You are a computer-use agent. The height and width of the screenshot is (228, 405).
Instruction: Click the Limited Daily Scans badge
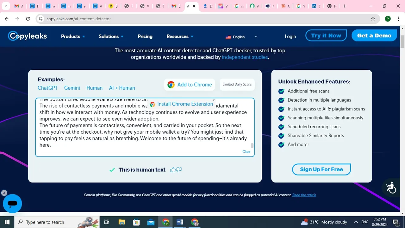pyautogui.click(x=237, y=85)
